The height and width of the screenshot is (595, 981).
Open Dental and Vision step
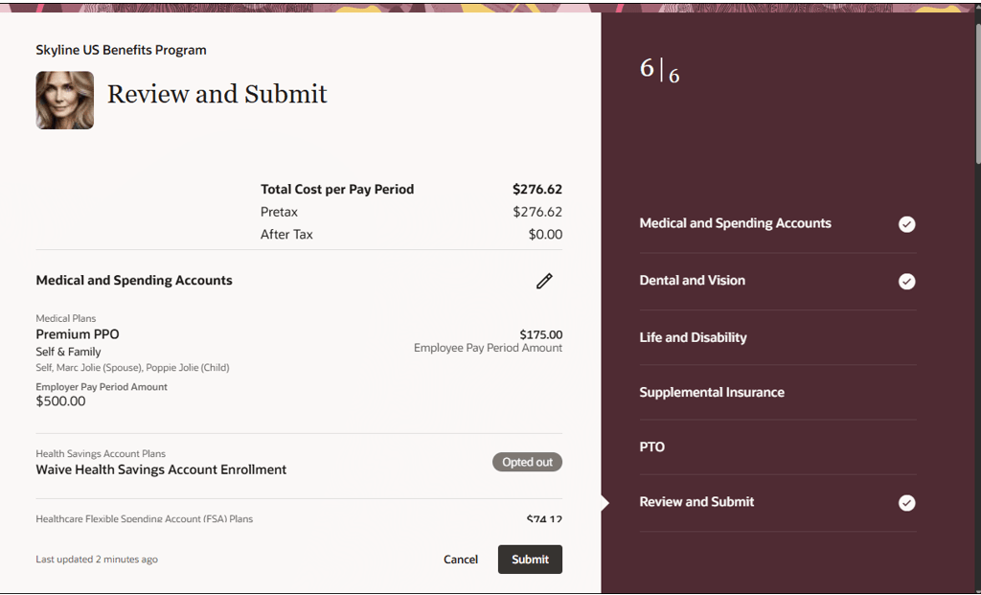(692, 281)
